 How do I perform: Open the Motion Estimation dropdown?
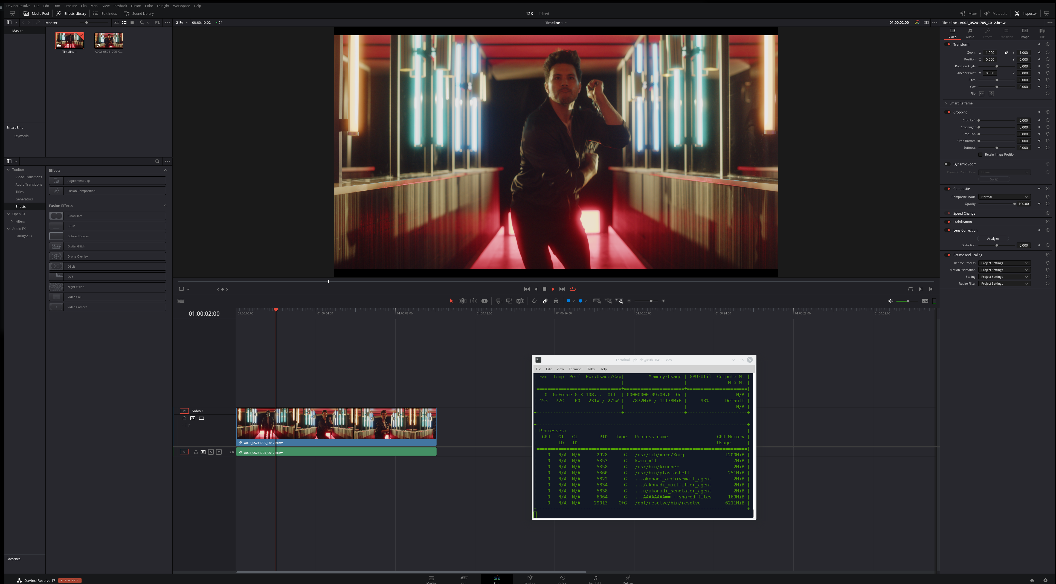point(1004,270)
